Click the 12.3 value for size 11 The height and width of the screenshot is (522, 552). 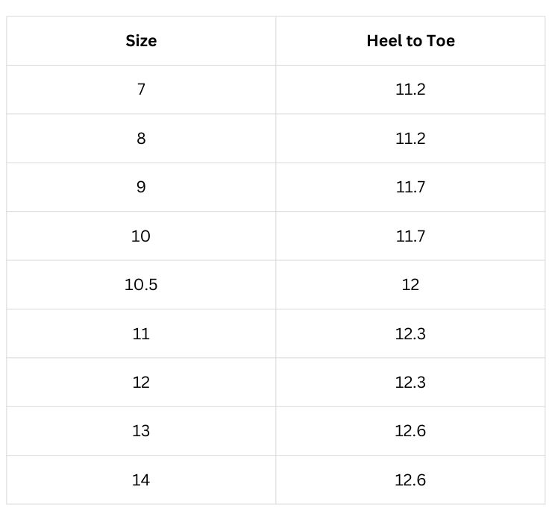coord(410,333)
